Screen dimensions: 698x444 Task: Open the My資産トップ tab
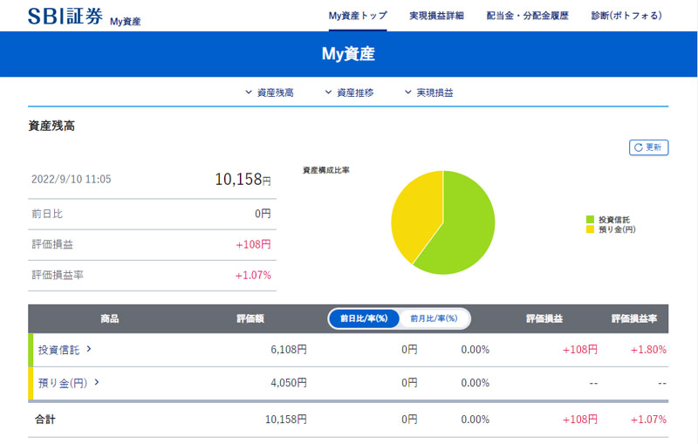click(358, 16)
